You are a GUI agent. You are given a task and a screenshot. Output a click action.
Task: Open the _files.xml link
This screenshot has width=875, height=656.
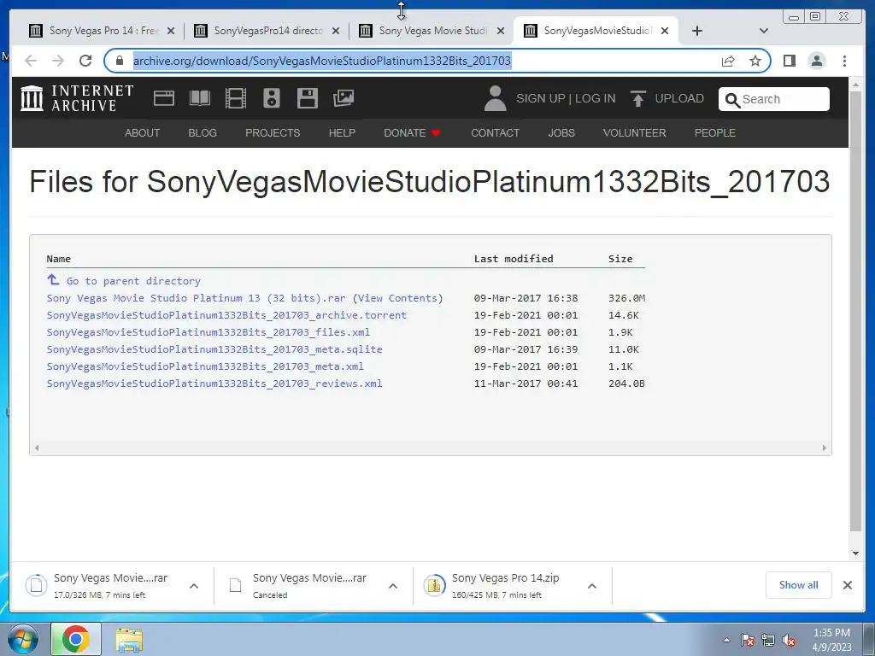click(x=208, y=332)
